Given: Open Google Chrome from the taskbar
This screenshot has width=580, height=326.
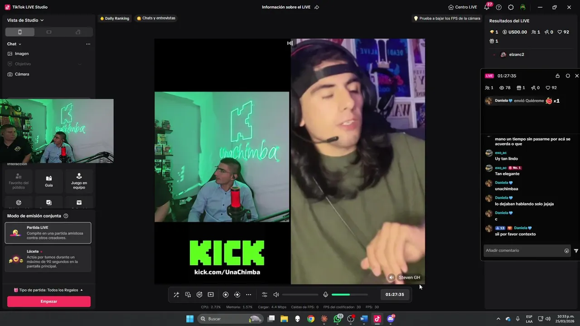Looking at the screenshot, I should [311, 319].
